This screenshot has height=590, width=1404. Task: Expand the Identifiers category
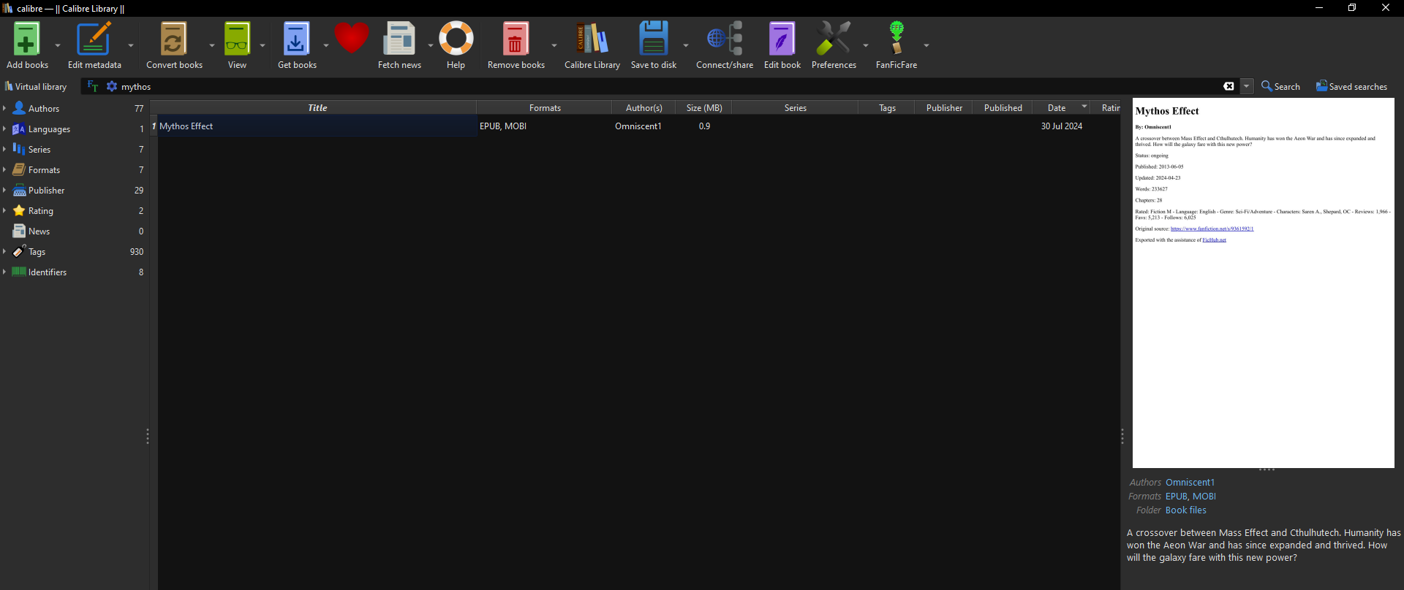coord(4,272)
